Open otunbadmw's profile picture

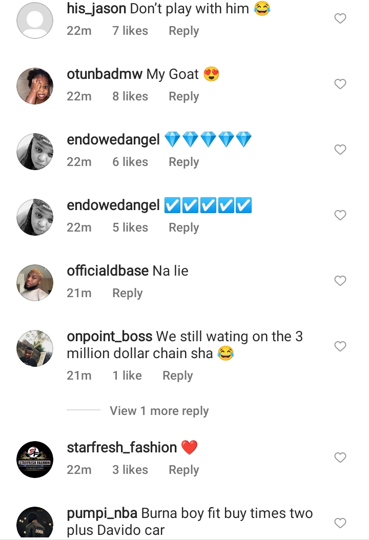[x=35, y=86]
